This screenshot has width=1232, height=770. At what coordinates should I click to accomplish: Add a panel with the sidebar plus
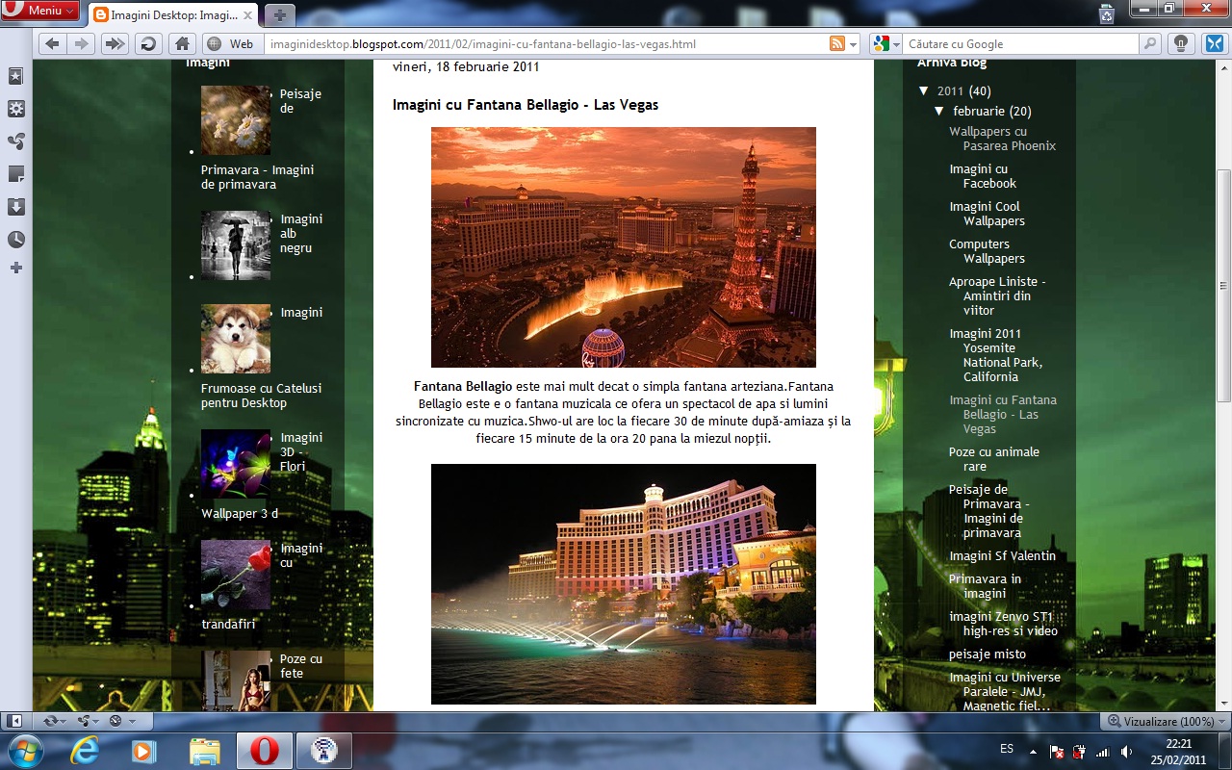15,268
